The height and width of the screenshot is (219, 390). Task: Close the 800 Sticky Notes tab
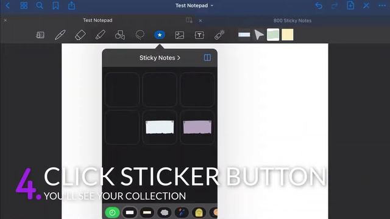tap(200, 21)
